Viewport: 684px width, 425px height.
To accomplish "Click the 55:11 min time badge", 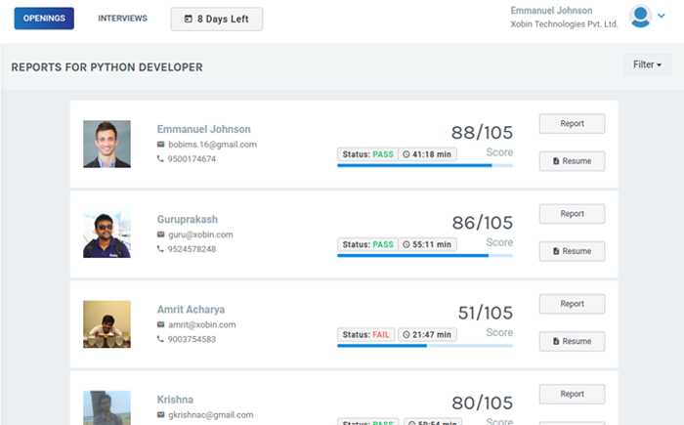I will pyautogui.click(x=427, y=244).
